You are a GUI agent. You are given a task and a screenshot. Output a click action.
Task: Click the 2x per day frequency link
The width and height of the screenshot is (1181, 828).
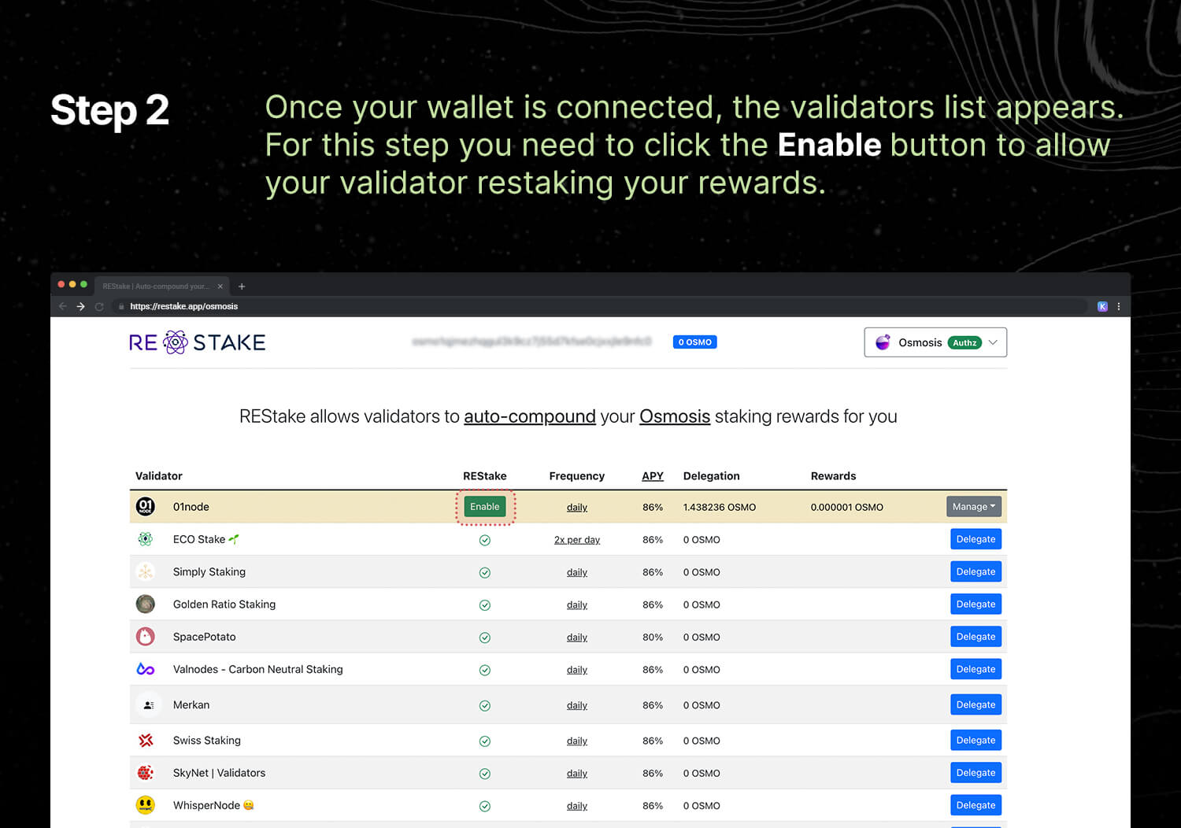click(577, 540)
